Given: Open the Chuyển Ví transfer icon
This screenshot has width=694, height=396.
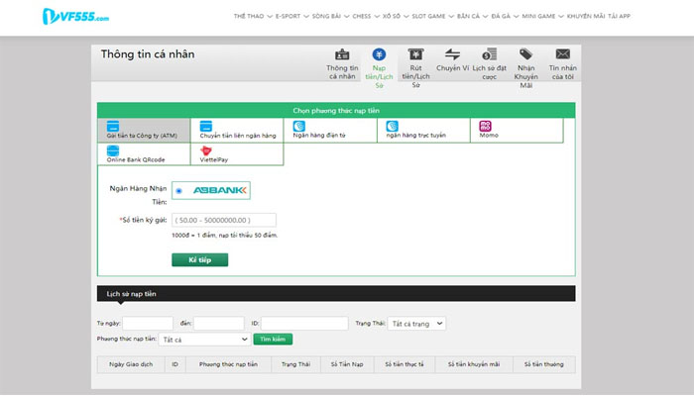Looking at the screenshot, I should pyautogui.click(x=452, y=54).
